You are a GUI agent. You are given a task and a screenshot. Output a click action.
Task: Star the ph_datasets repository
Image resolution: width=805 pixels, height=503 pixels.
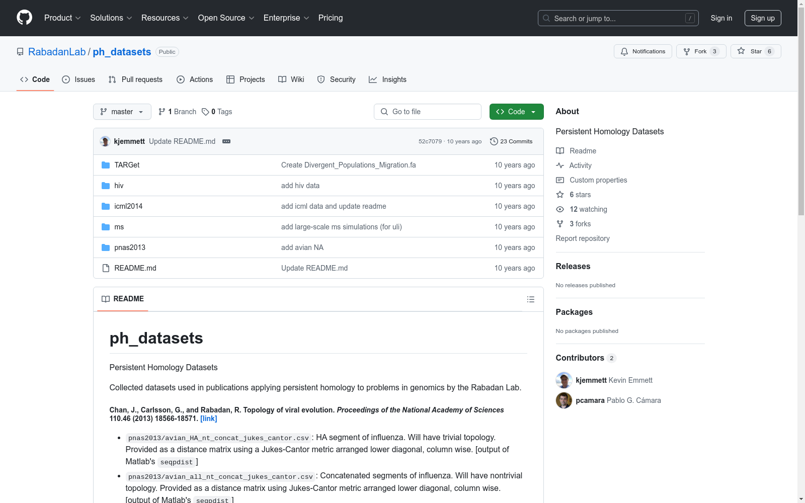tap(756, 51)
